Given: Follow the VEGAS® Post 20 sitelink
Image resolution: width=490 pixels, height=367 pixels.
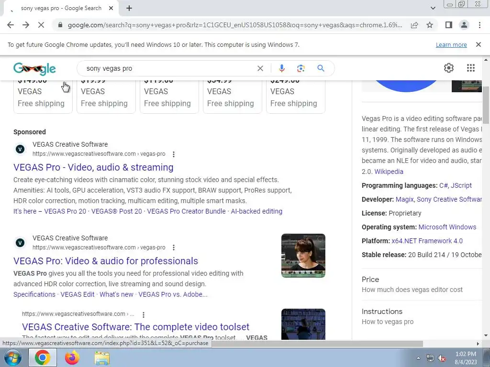Looking at the screenshot, I should 117,211.
